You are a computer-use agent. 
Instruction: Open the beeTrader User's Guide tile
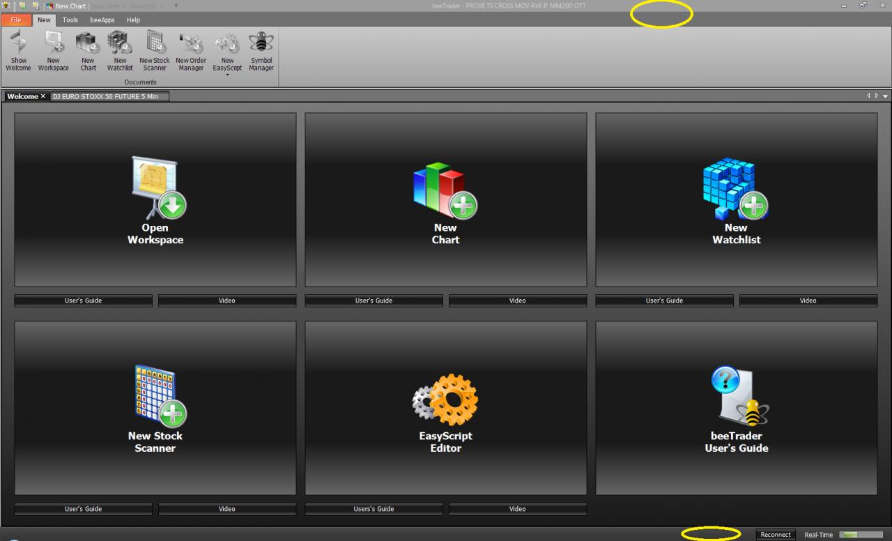click(x=737, y=408)
